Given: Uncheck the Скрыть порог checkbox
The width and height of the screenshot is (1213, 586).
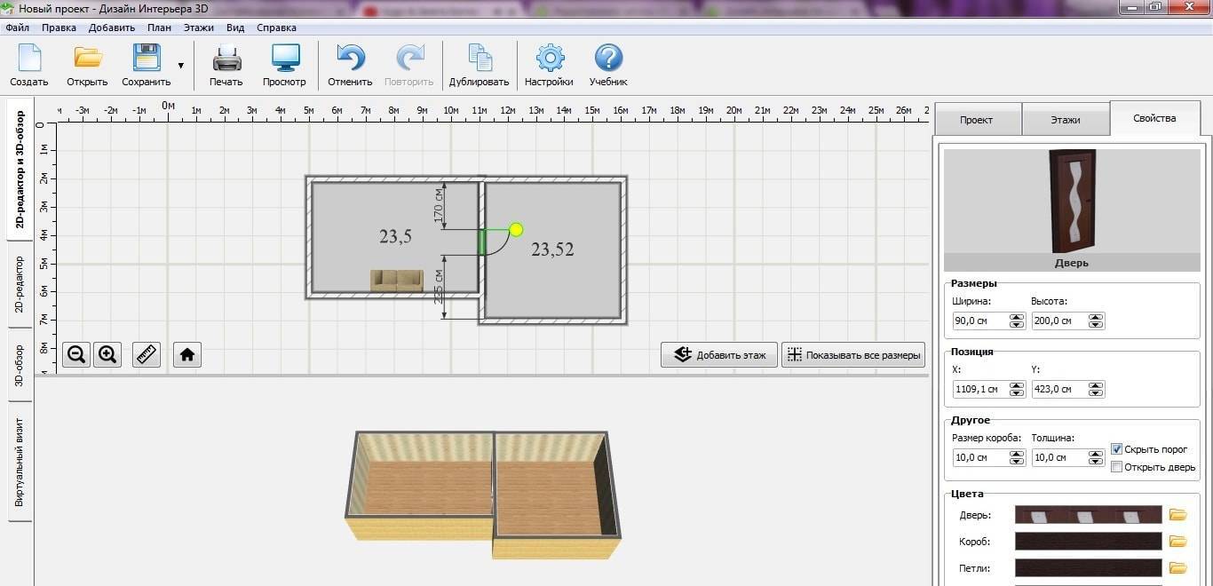Looking at the screenshot, I should 1117,449.
